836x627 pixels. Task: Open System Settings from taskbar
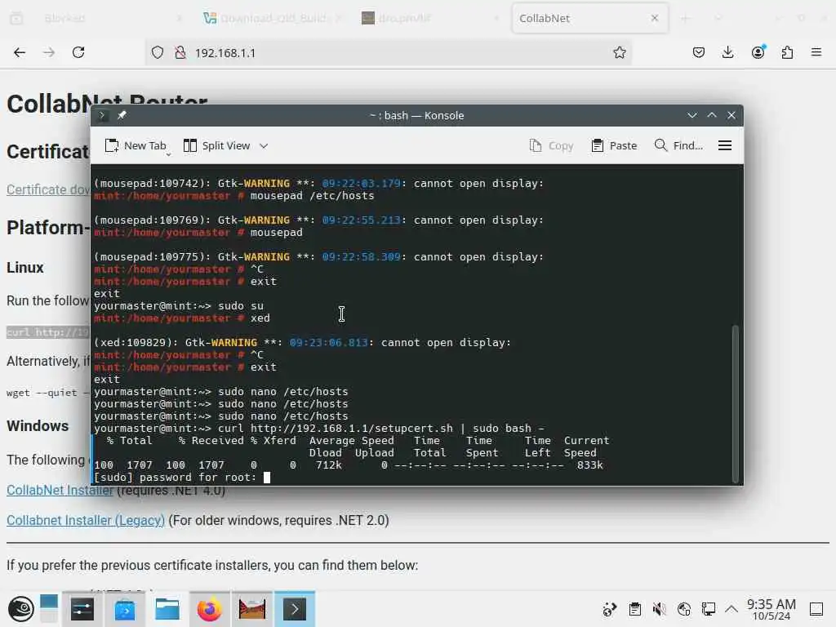coord(82,609)
